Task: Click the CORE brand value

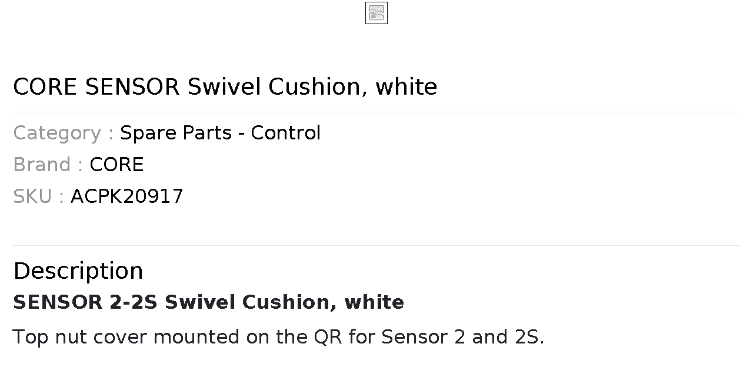Action: pyautogui.click(x=116, y=165)
